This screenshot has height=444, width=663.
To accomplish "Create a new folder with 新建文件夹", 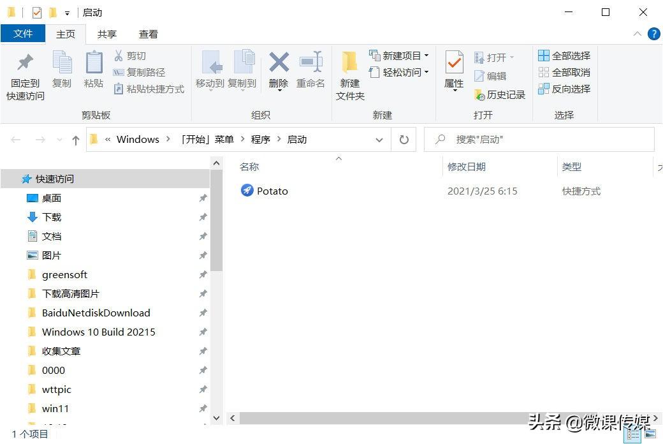I will pyautogui.click(x=350, y=76).
